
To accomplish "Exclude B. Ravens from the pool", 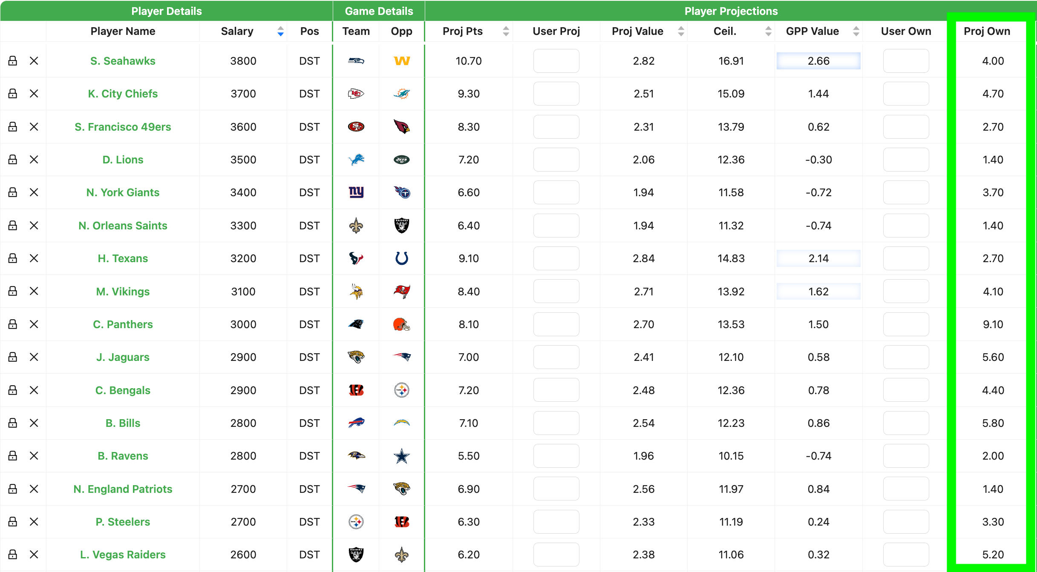I will (34, 456).
